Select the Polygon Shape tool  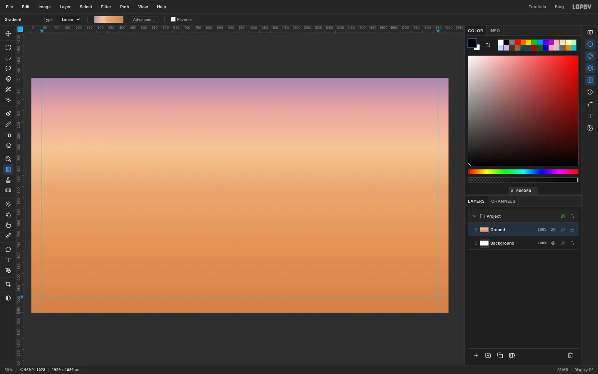[x=8, y=249]
